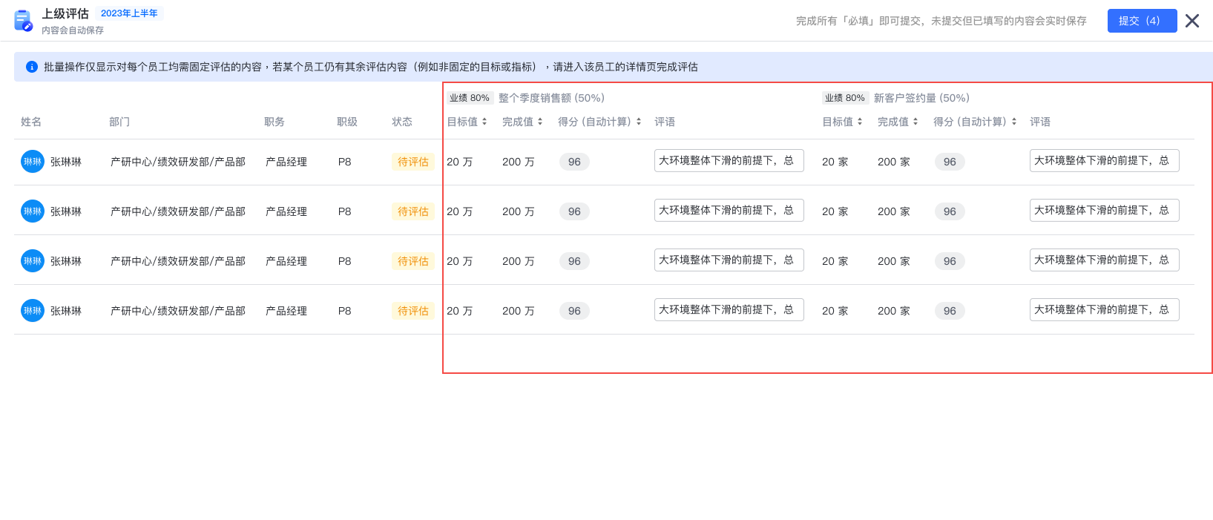The height and width of the screenshot is (520, 1213).
Task: Edit first row sales comment field
Action: [729, 161]
